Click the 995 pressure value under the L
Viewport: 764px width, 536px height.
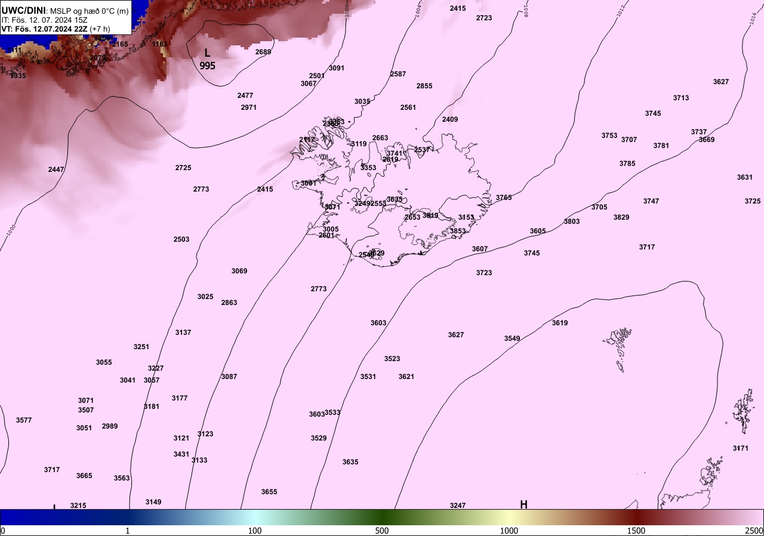pyautogui.click(x=207, y=66)
